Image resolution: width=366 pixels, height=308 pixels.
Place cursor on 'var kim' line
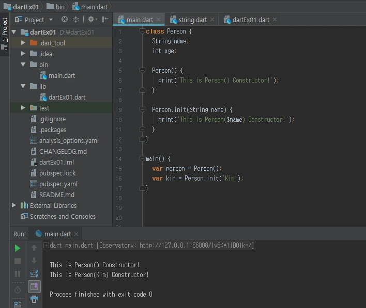(197, 179)
